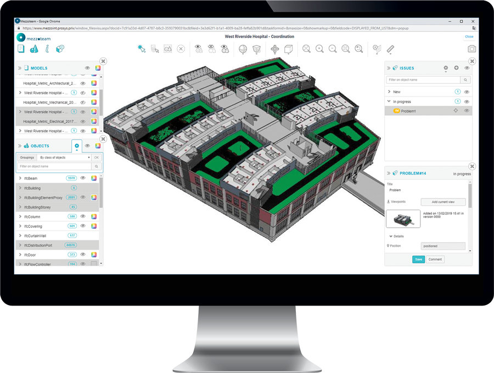Screen dimensions: 494x373
Task: Toggle visibility of IfcColumn objects
Action: tap(83, 217)
